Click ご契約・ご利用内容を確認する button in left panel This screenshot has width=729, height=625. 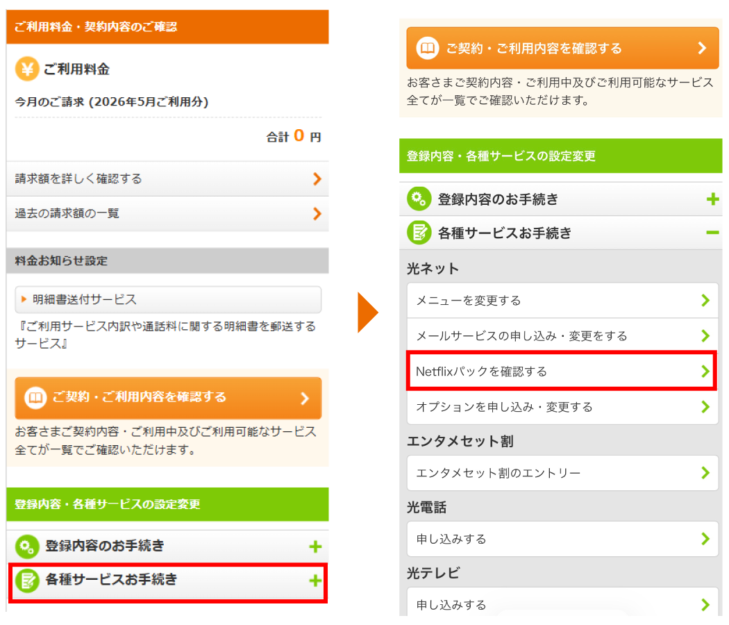[168, 398]
